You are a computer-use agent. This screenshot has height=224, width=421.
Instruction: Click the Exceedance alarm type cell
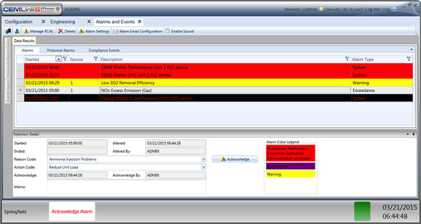[382, 90]
